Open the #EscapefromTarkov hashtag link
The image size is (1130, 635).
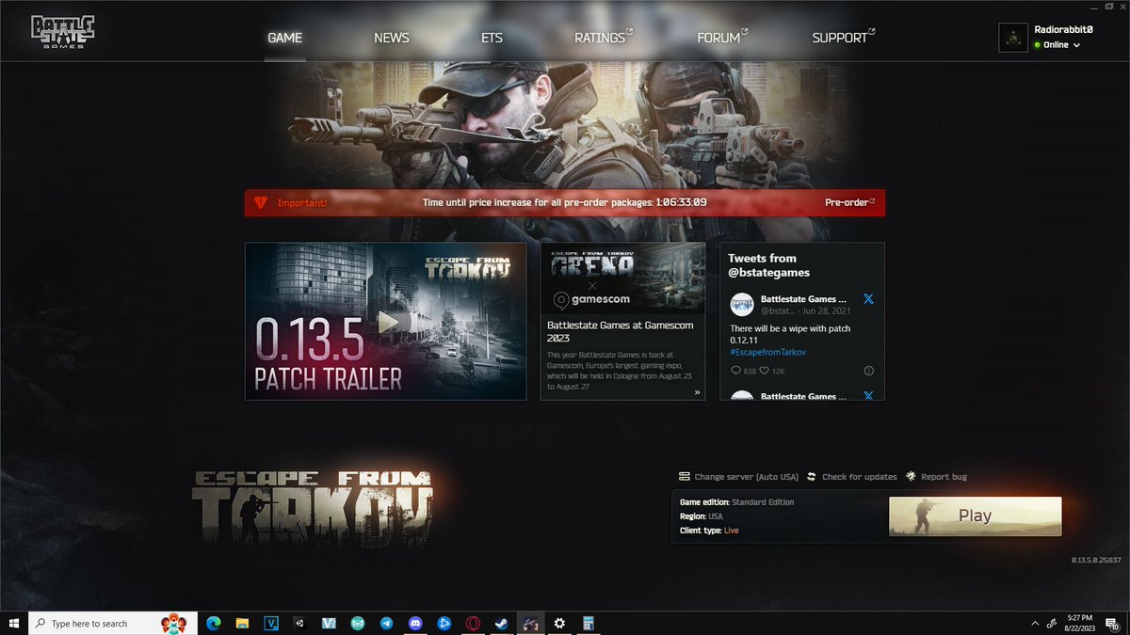pos(767,352)
